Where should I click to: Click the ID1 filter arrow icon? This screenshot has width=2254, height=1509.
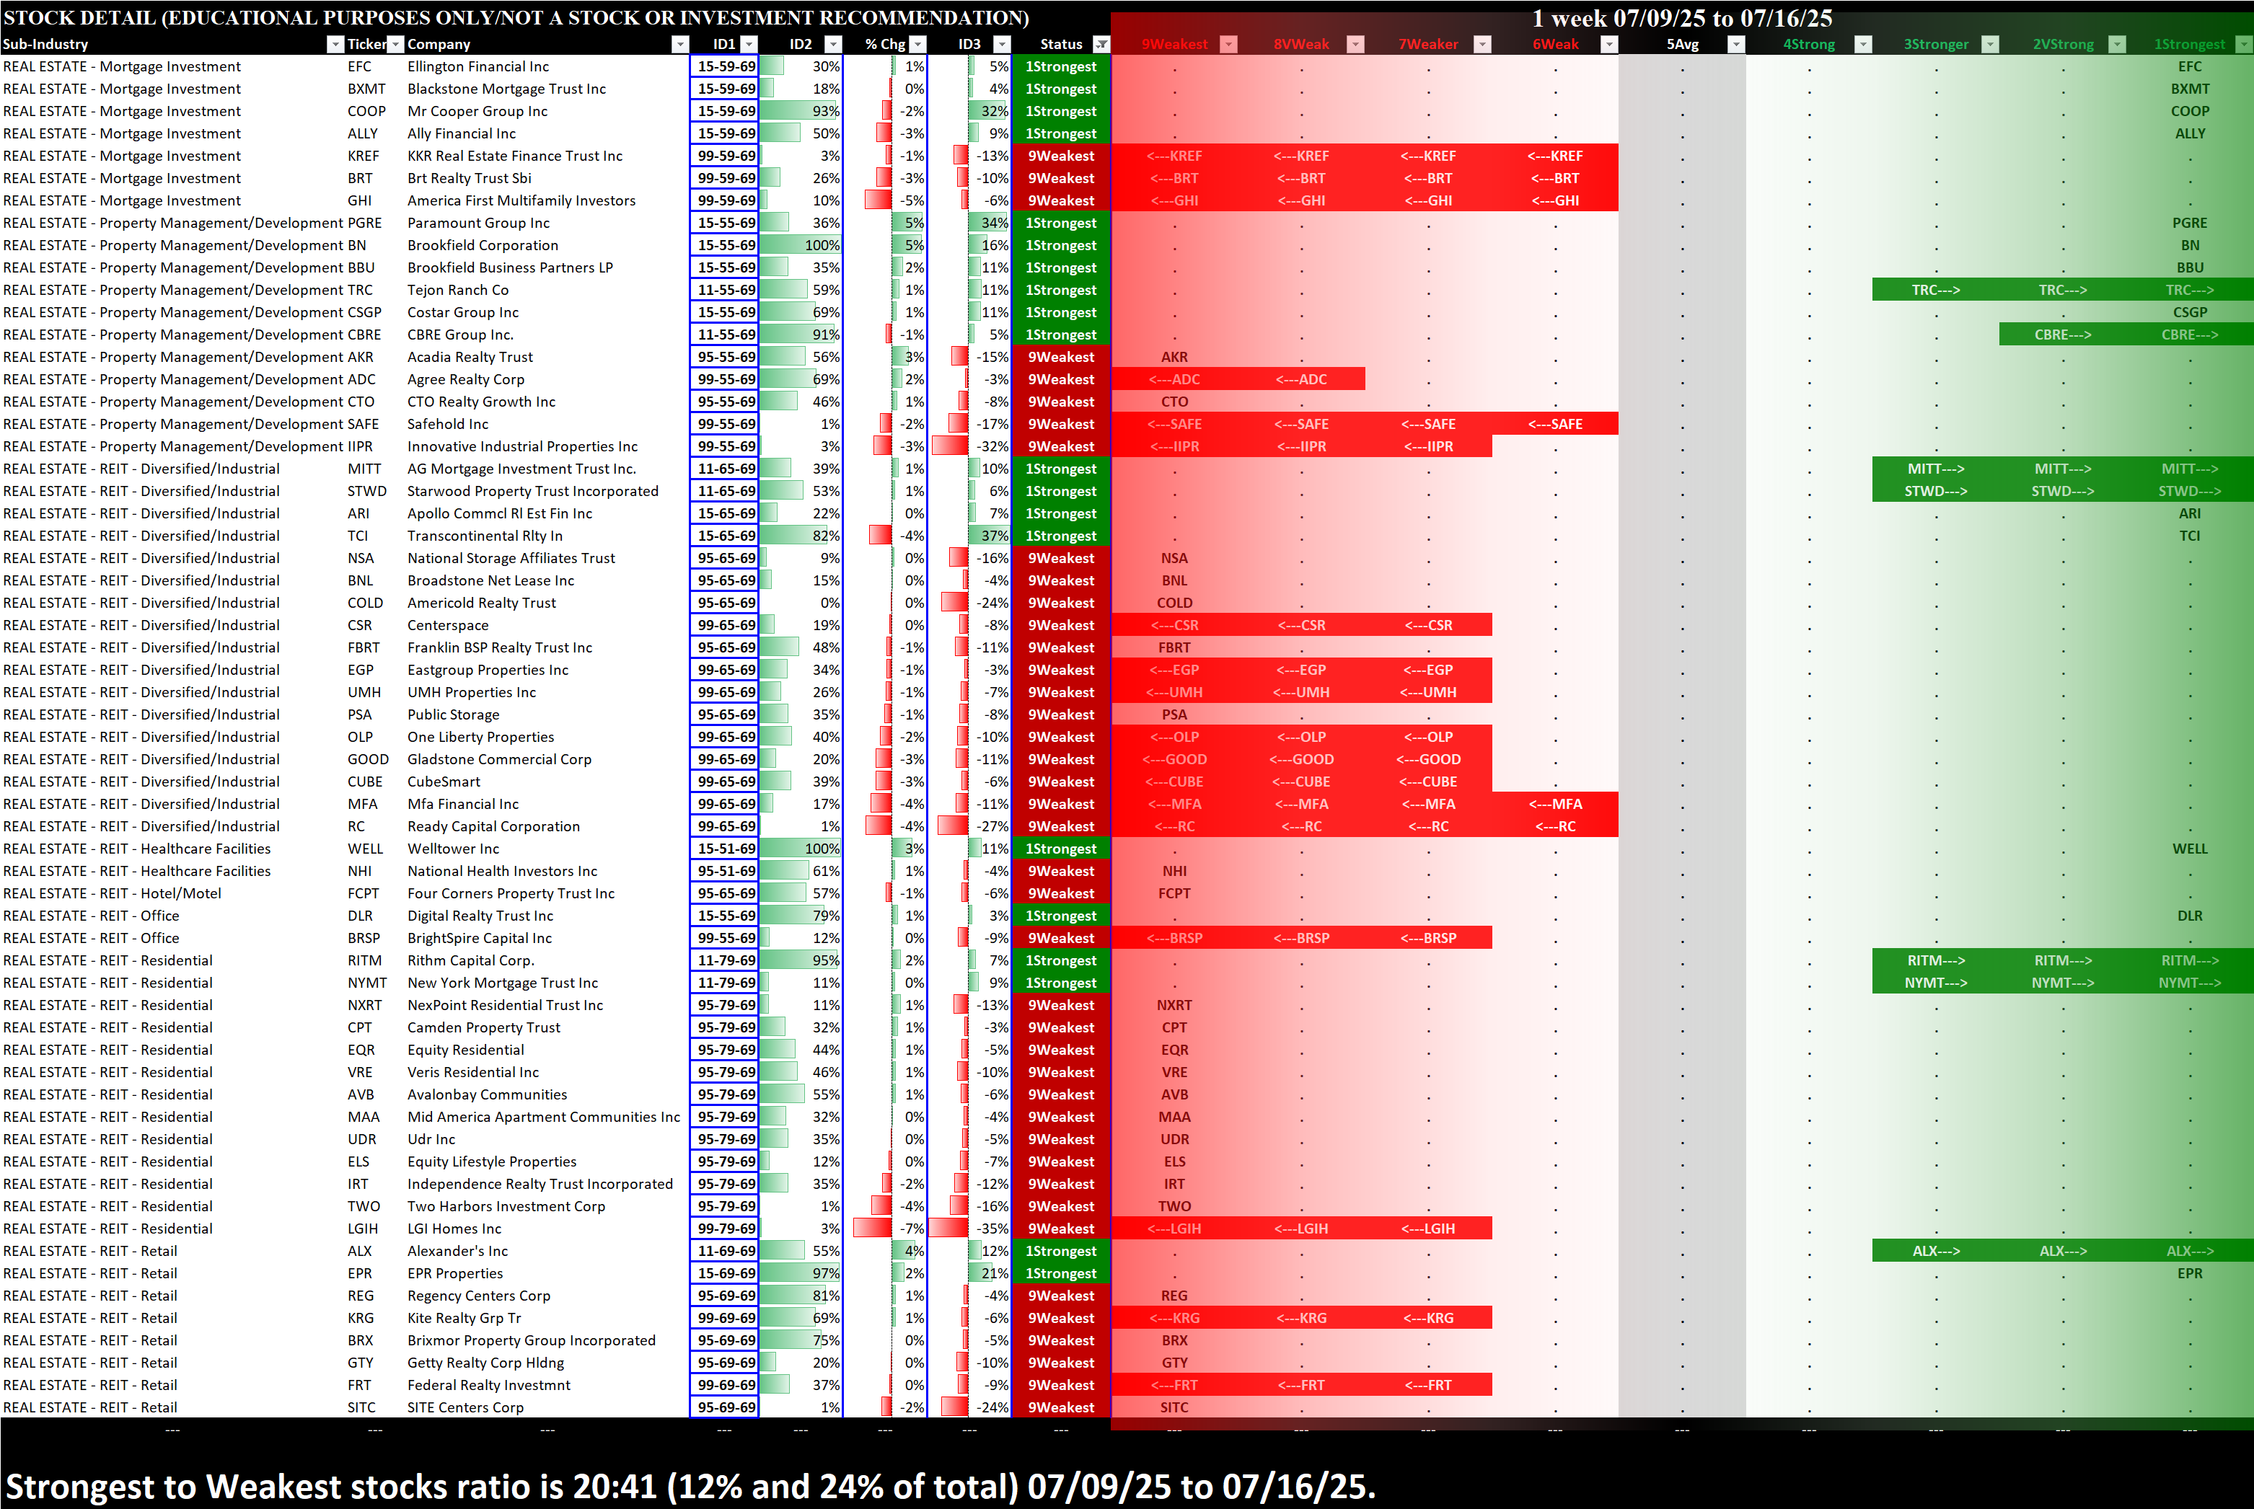749,44
